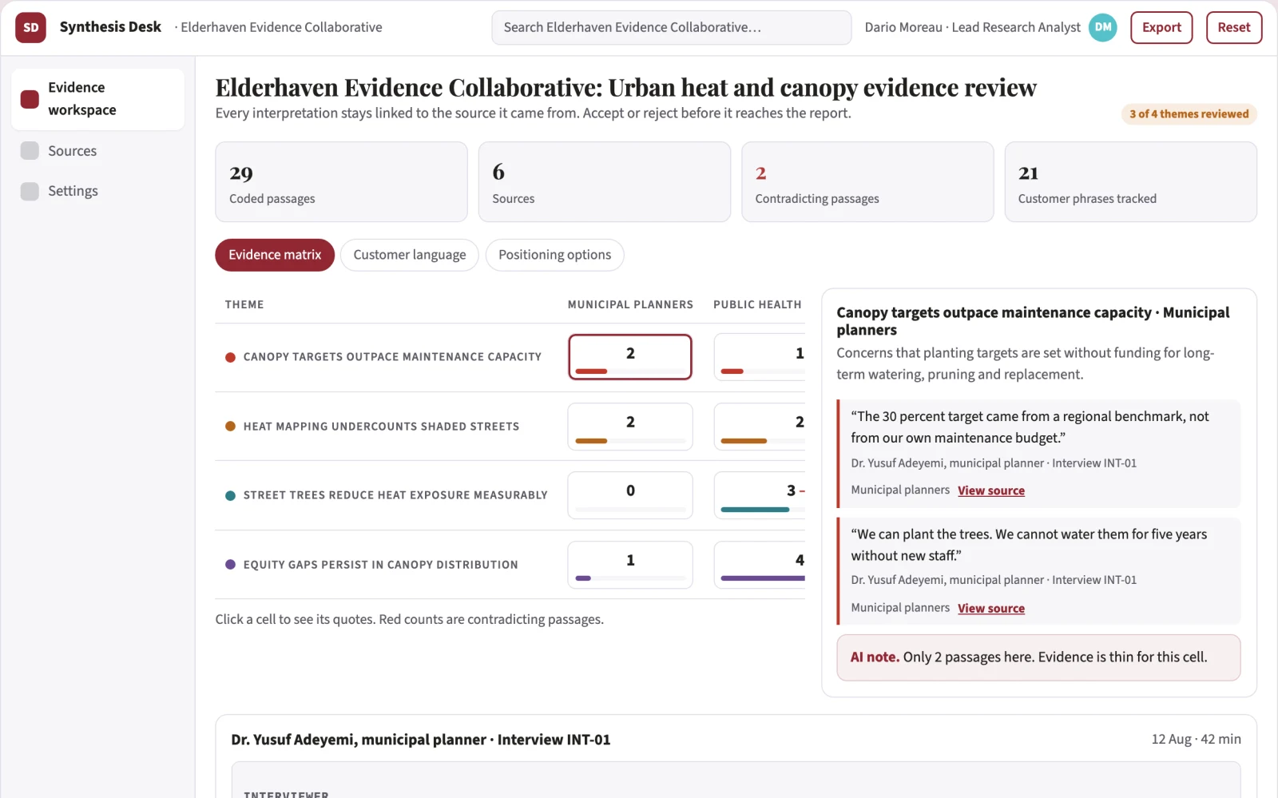Open the 6 Sources stat card
Viewport: 1278px width, 798px height.
605,182
